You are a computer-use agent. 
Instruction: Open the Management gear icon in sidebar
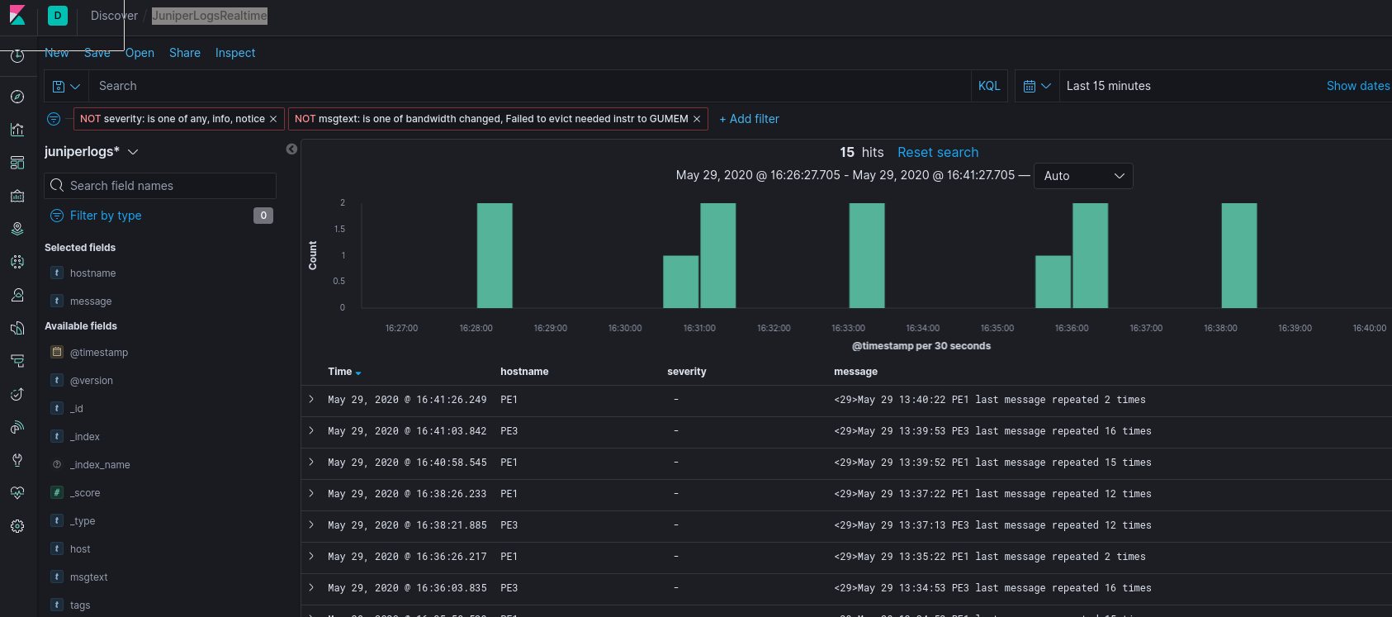[17, 526]
